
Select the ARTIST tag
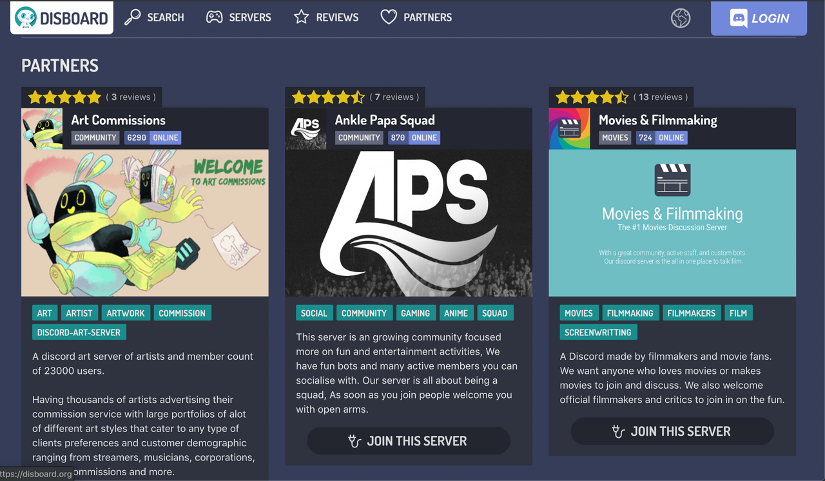click(x=79, y=313)
